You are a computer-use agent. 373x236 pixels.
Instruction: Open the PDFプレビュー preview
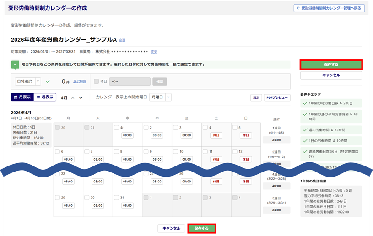277,97
